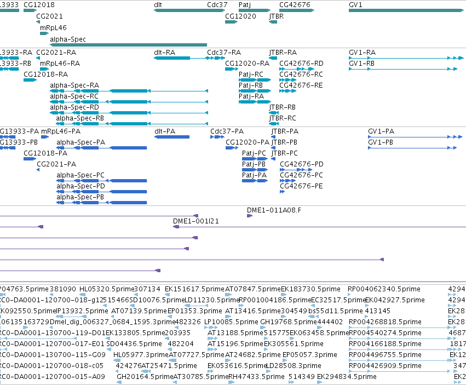Select the GV1-RA transcript label

coord(363,53)
